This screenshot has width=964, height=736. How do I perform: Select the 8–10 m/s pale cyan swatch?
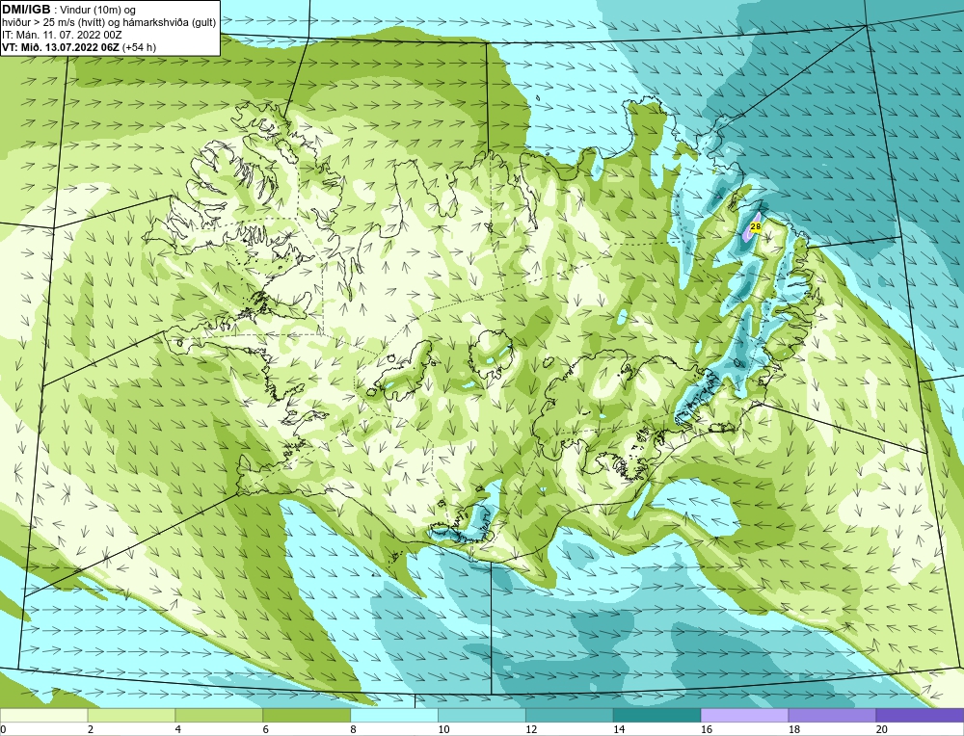[x=394, y=715]
